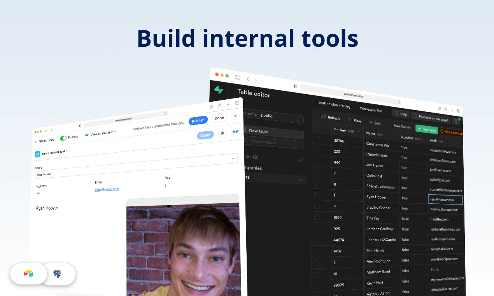
Task: Open Filter in the Table editor toolbar
Action: click(354, 121)
